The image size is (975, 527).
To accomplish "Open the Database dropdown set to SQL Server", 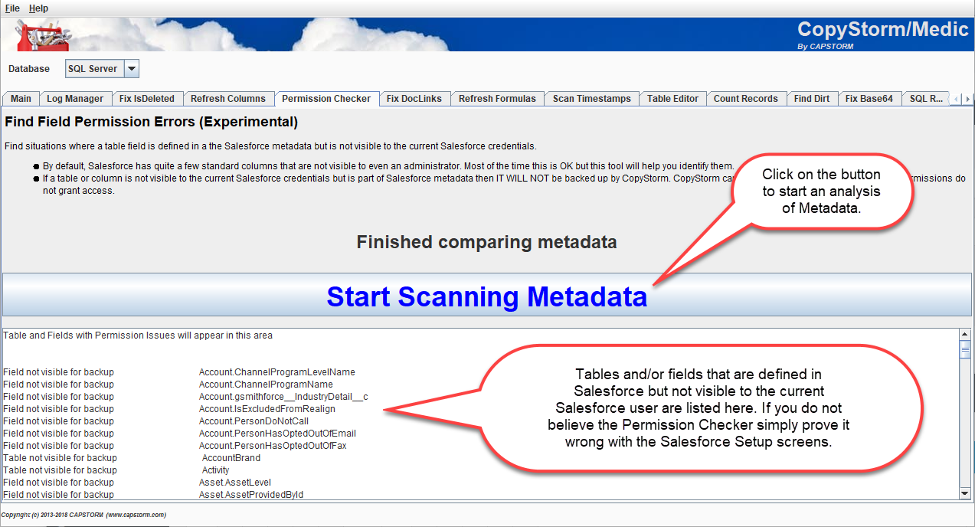I will coord(102,69).
